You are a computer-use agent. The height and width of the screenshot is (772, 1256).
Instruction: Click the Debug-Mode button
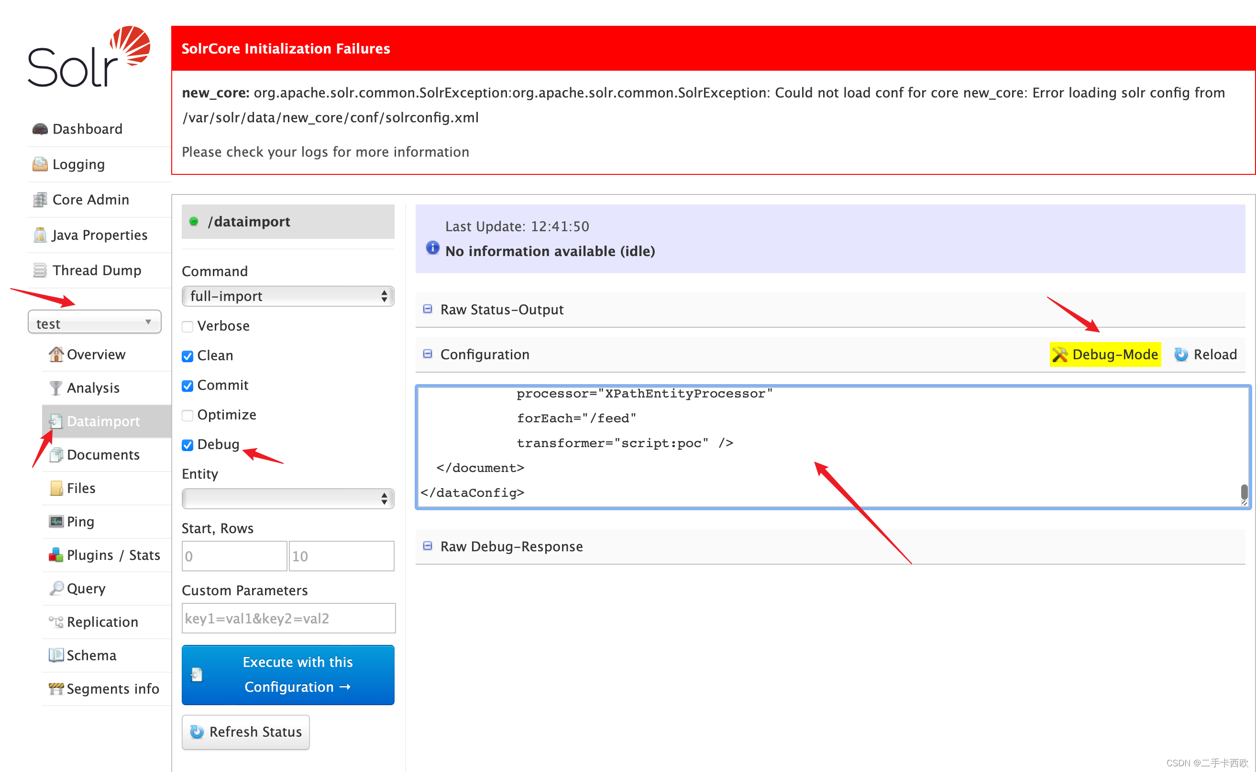(1105, 354)
